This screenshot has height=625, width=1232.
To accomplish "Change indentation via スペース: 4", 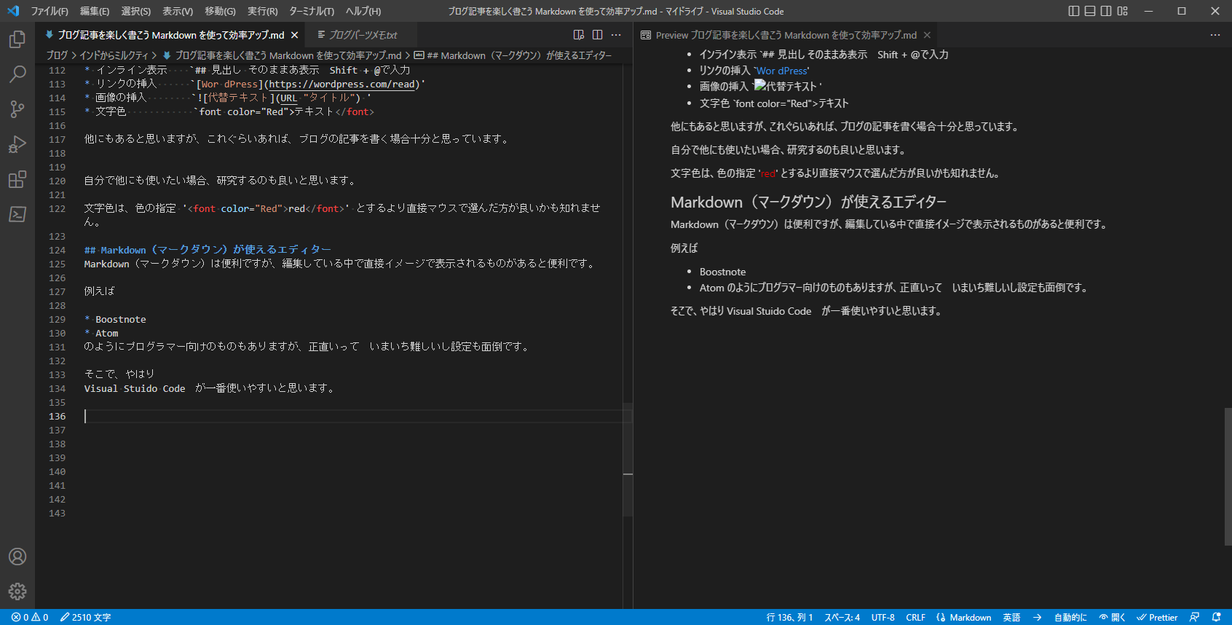I will [x=842, y=617].
